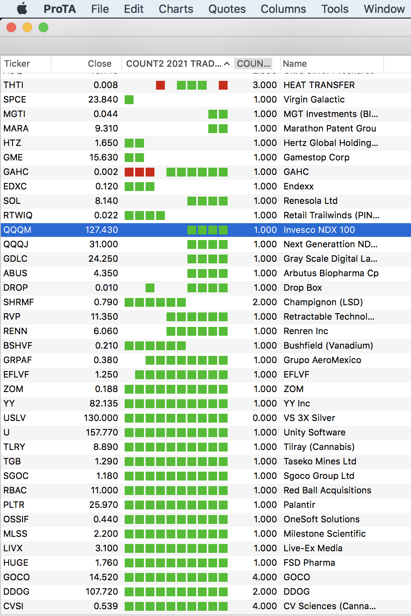The height and width of the screenshot is (616, 411).
Task: Click the 107.720 close value for DDOG
Action: tap(102, 592)
